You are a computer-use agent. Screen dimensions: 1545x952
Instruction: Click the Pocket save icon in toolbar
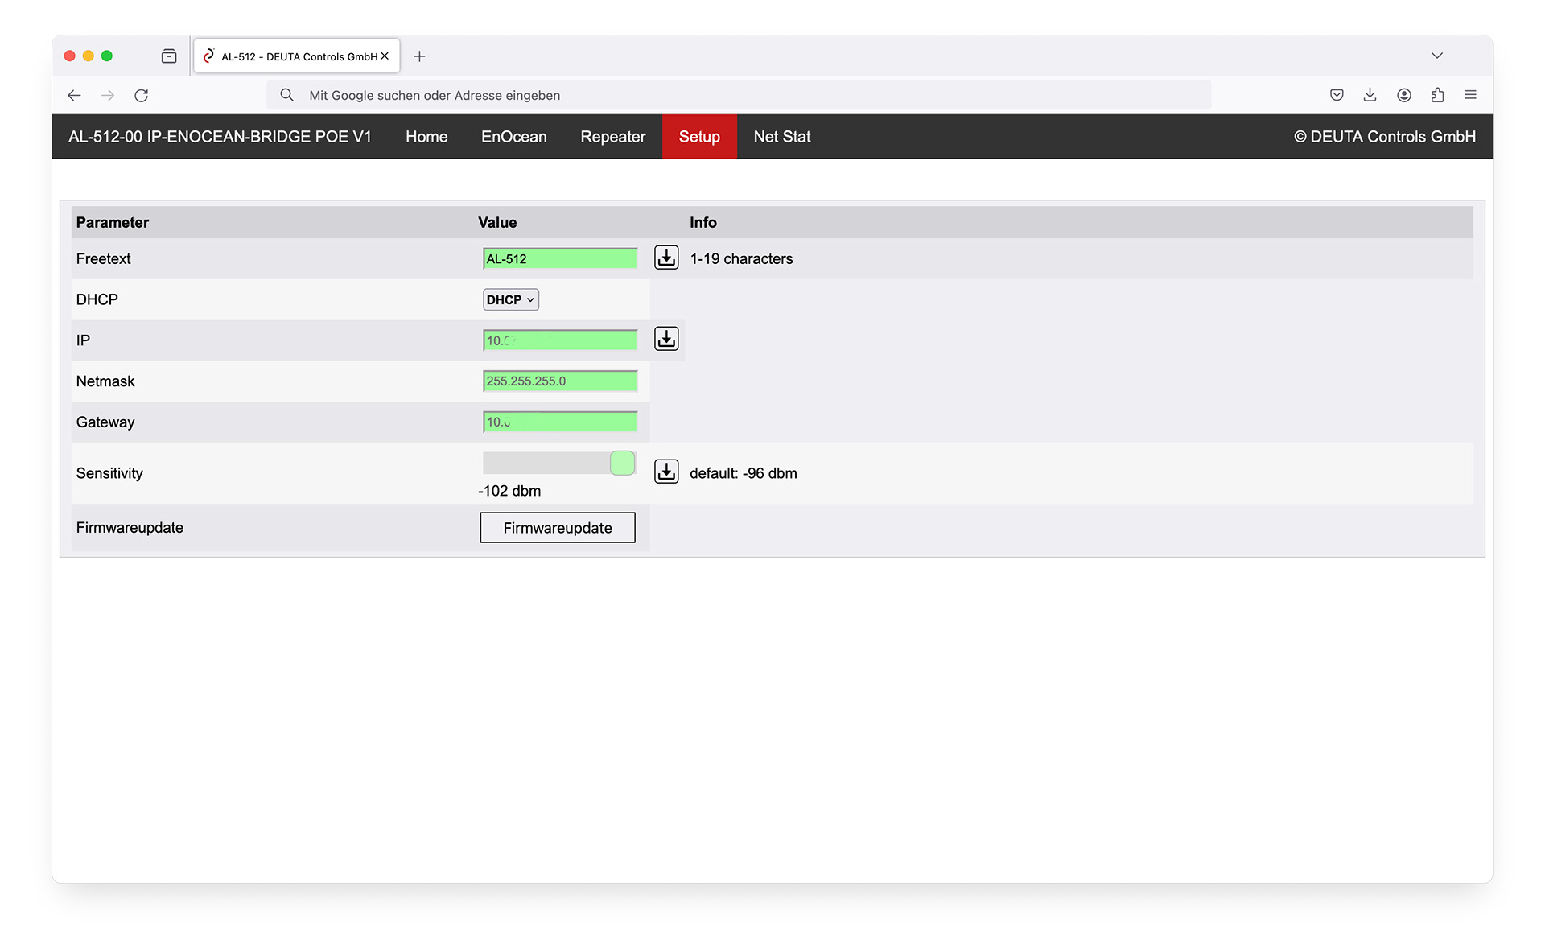tap(1337, 95)
